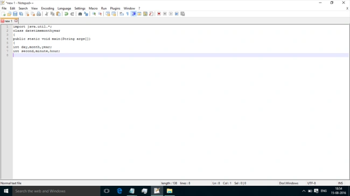350x196 pixels.
Task: Toggle synchronized vertical scrolling
Action: tap(108, 14)
